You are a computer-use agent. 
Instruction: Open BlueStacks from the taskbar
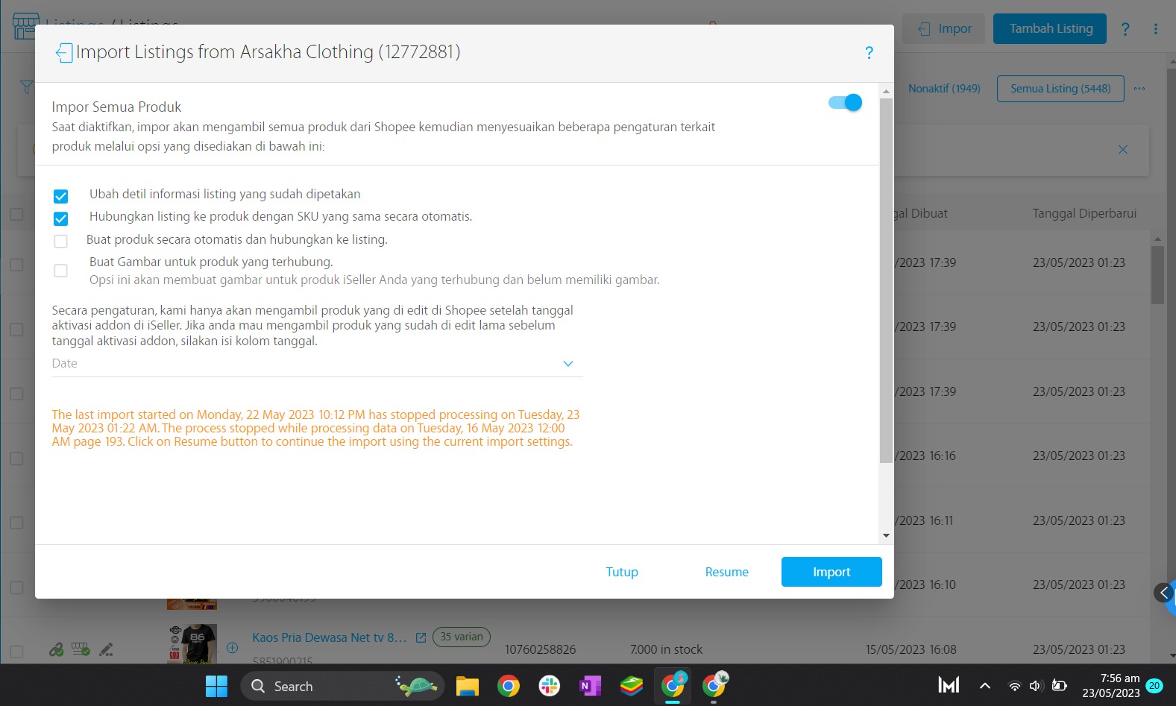point(631,686)
